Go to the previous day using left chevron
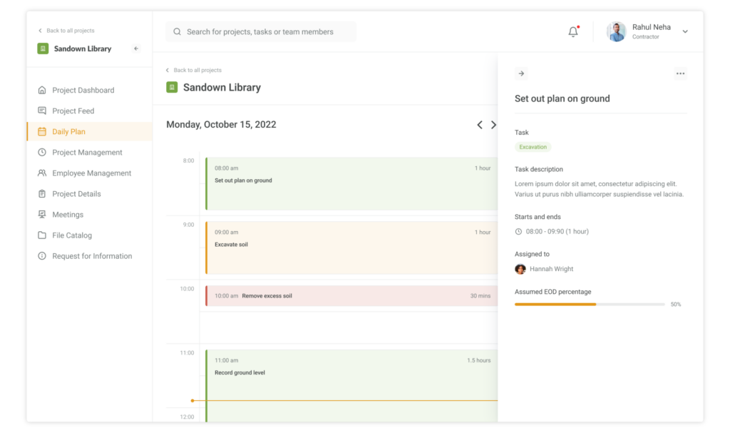The width and height of the screenshot is (730, 443). [480, 125]
